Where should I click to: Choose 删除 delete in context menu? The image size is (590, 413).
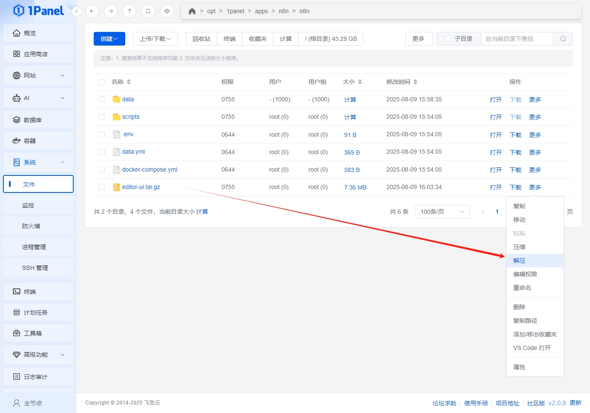535,307
